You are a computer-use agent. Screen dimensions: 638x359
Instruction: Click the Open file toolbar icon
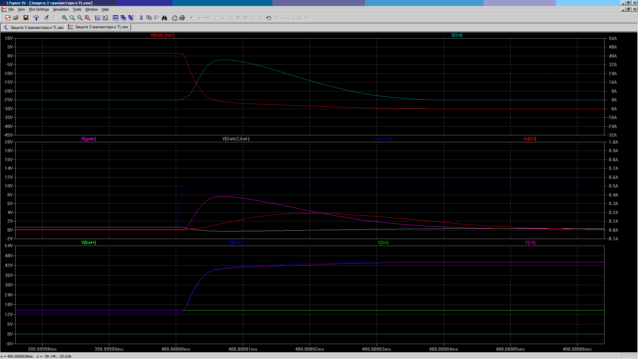(16, 18)
